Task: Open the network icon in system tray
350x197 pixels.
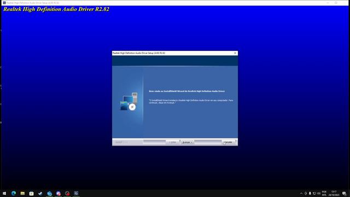Action: (x=314, y=193)
